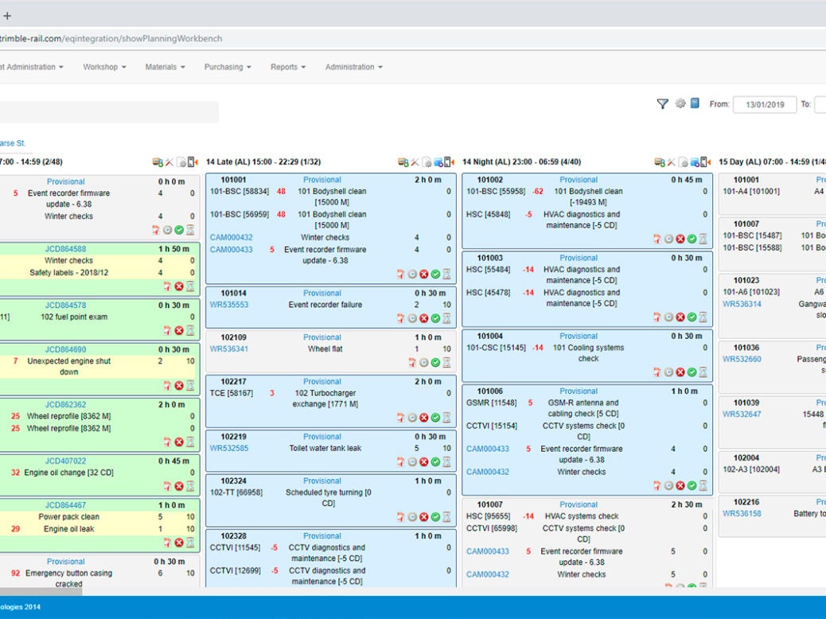Open the Materials menu
Screen dimensions: 826x619
[165, 68]
